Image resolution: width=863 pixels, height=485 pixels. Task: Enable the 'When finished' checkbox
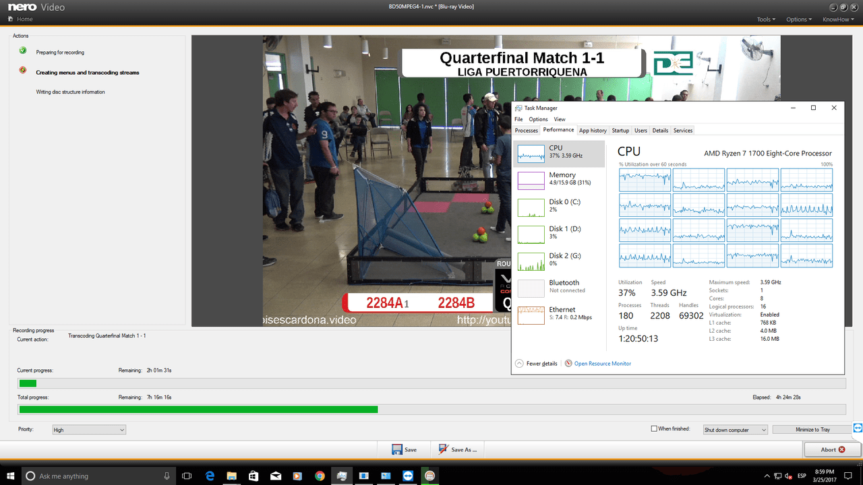[x=654, y=429]
